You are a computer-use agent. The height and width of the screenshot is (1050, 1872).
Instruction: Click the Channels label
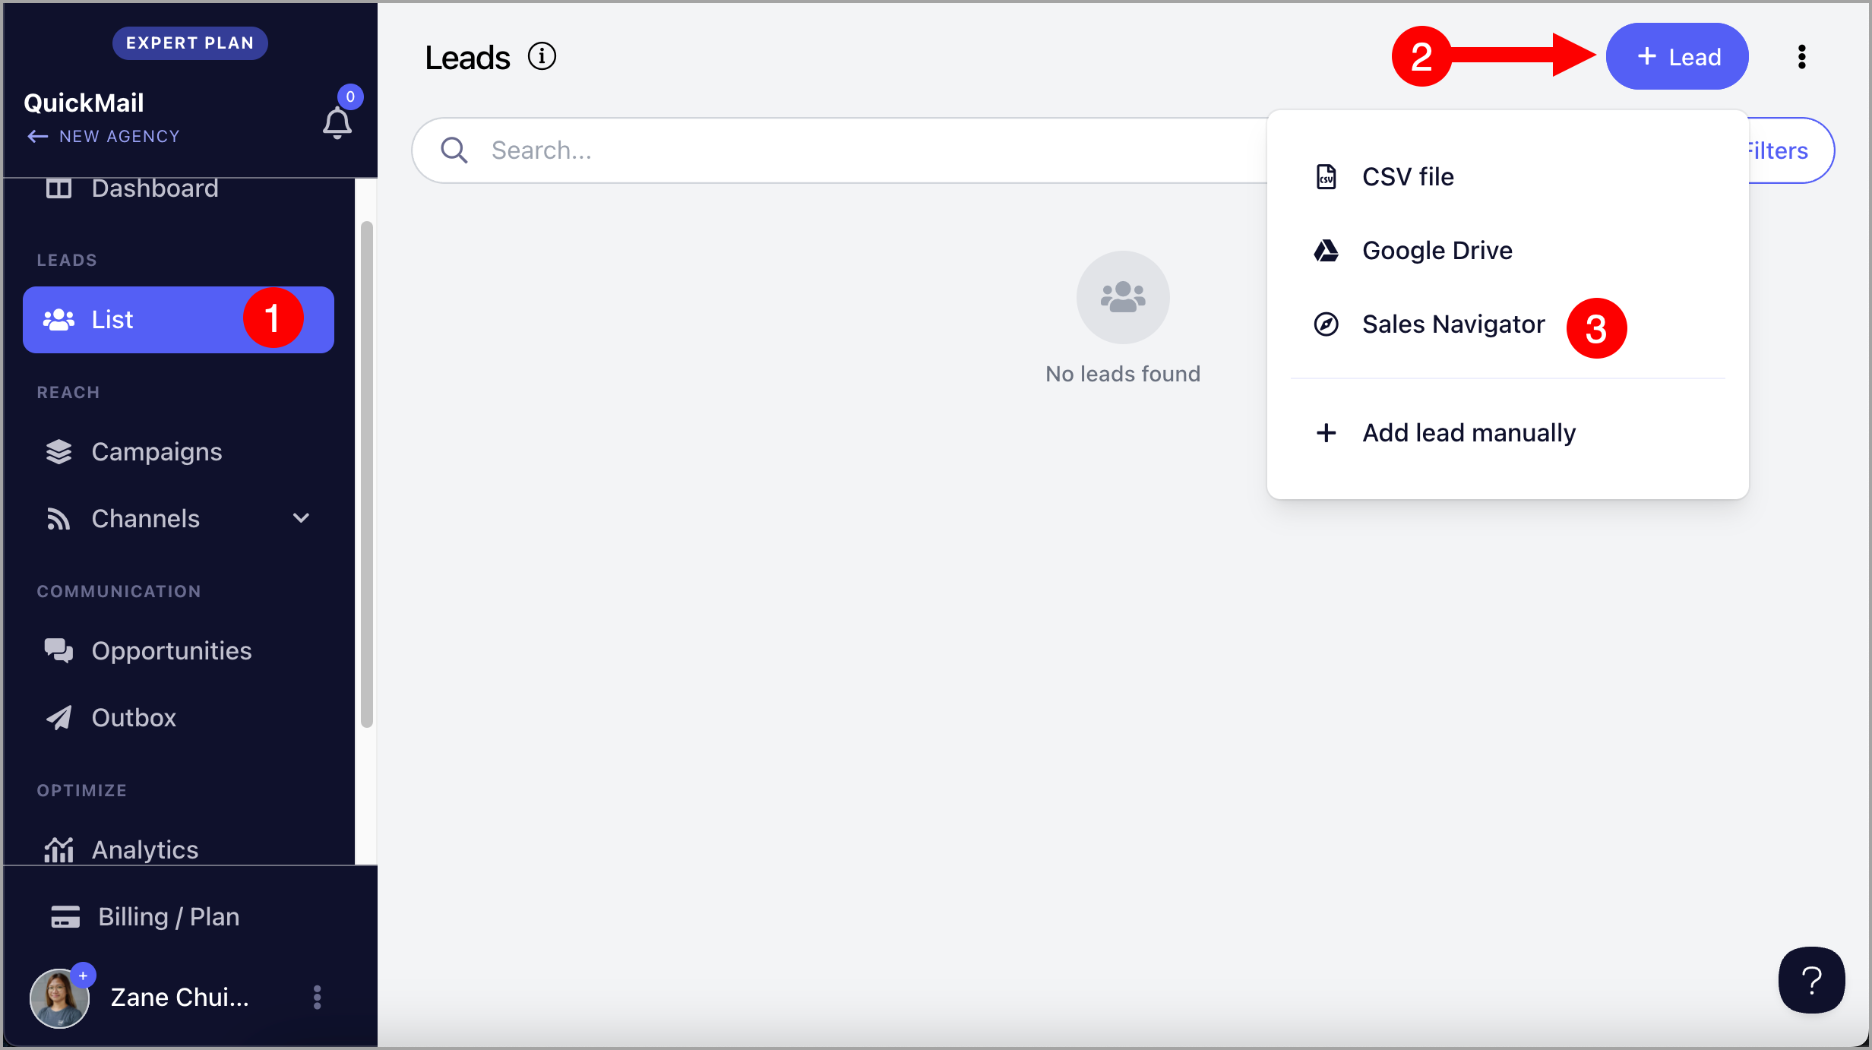(x=146, y=519)
